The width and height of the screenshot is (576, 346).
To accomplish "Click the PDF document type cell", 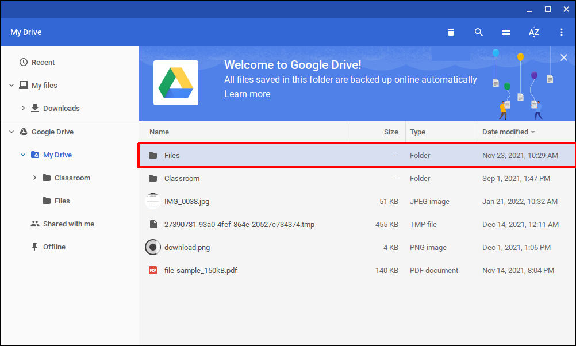I will point(434,270).
